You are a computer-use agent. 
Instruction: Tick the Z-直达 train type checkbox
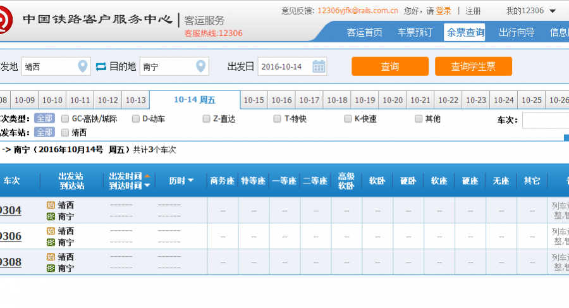click(x=207, y=119)
